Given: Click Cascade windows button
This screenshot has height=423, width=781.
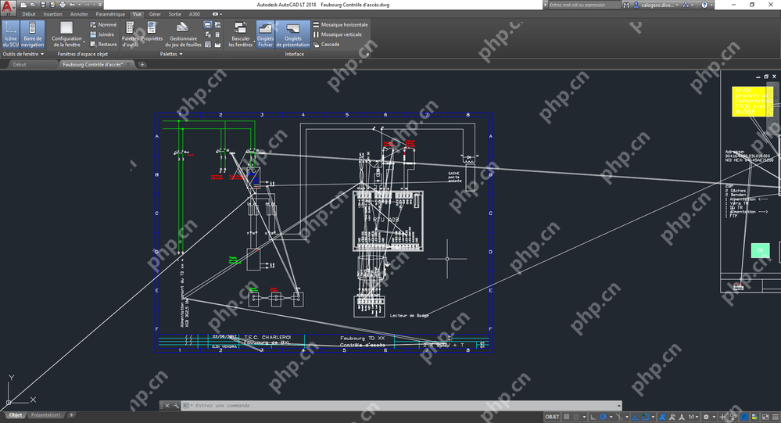Looking at the screenshot, I should pyautogui.click(x=326, y=45).
